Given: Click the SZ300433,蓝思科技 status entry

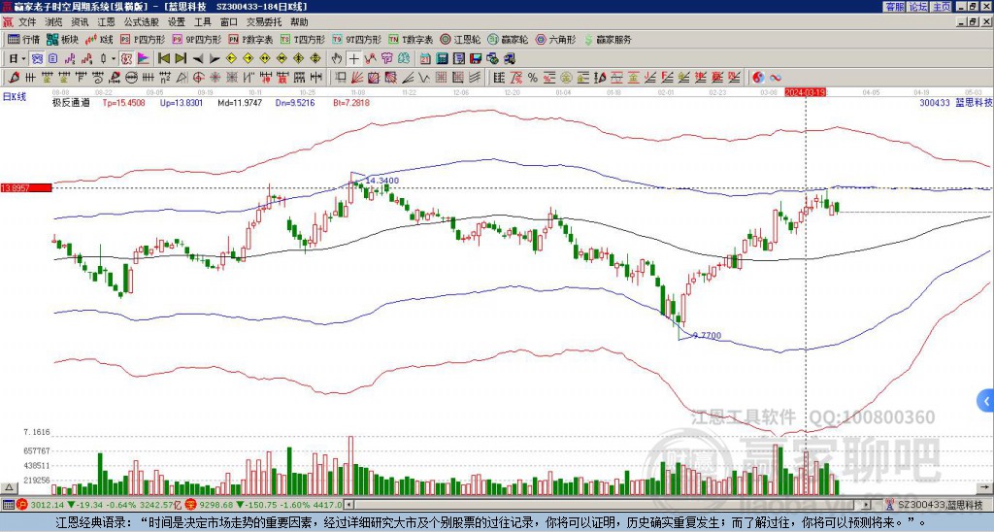Looking at the screenshot, I should click(939, 505).
